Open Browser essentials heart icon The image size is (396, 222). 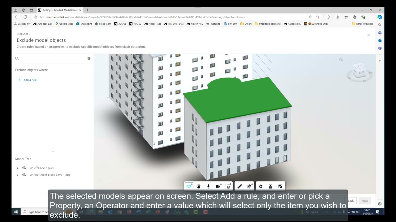(363, 17)
